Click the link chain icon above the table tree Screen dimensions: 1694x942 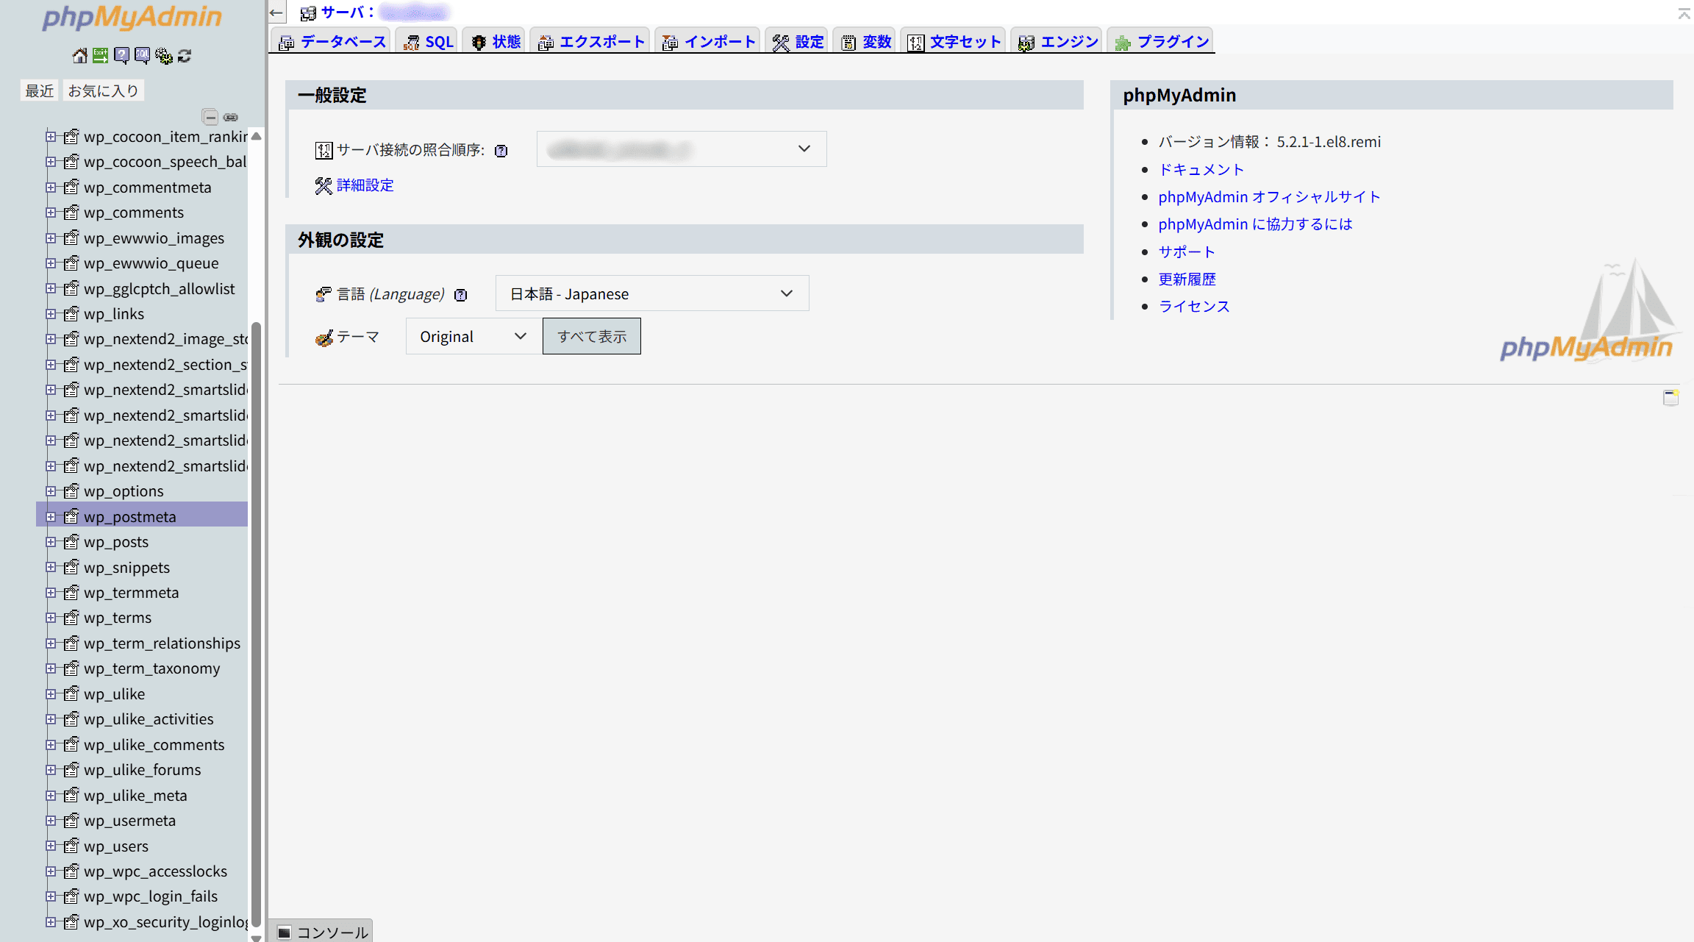[x=231, y=117]
